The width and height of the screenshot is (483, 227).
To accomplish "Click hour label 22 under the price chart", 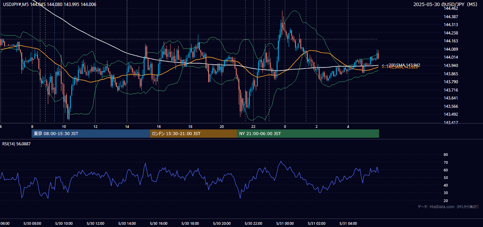I will tap(254, 126).
